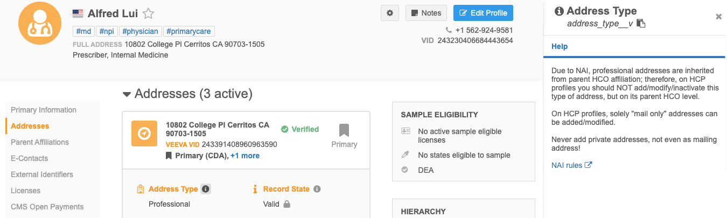
Task: Select the Help tab
Action: click(560, 46)
